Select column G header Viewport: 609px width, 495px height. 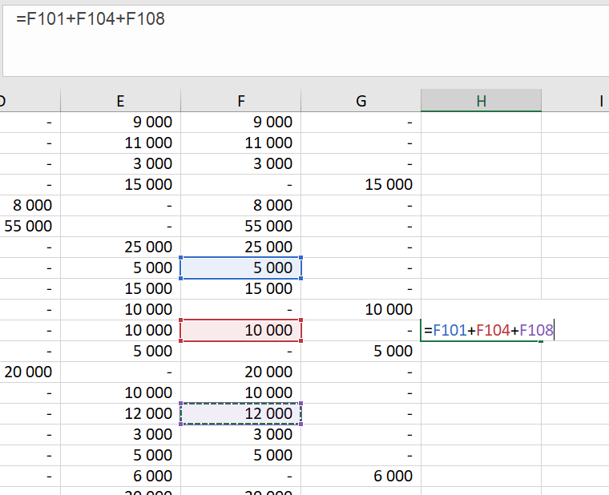361,101
